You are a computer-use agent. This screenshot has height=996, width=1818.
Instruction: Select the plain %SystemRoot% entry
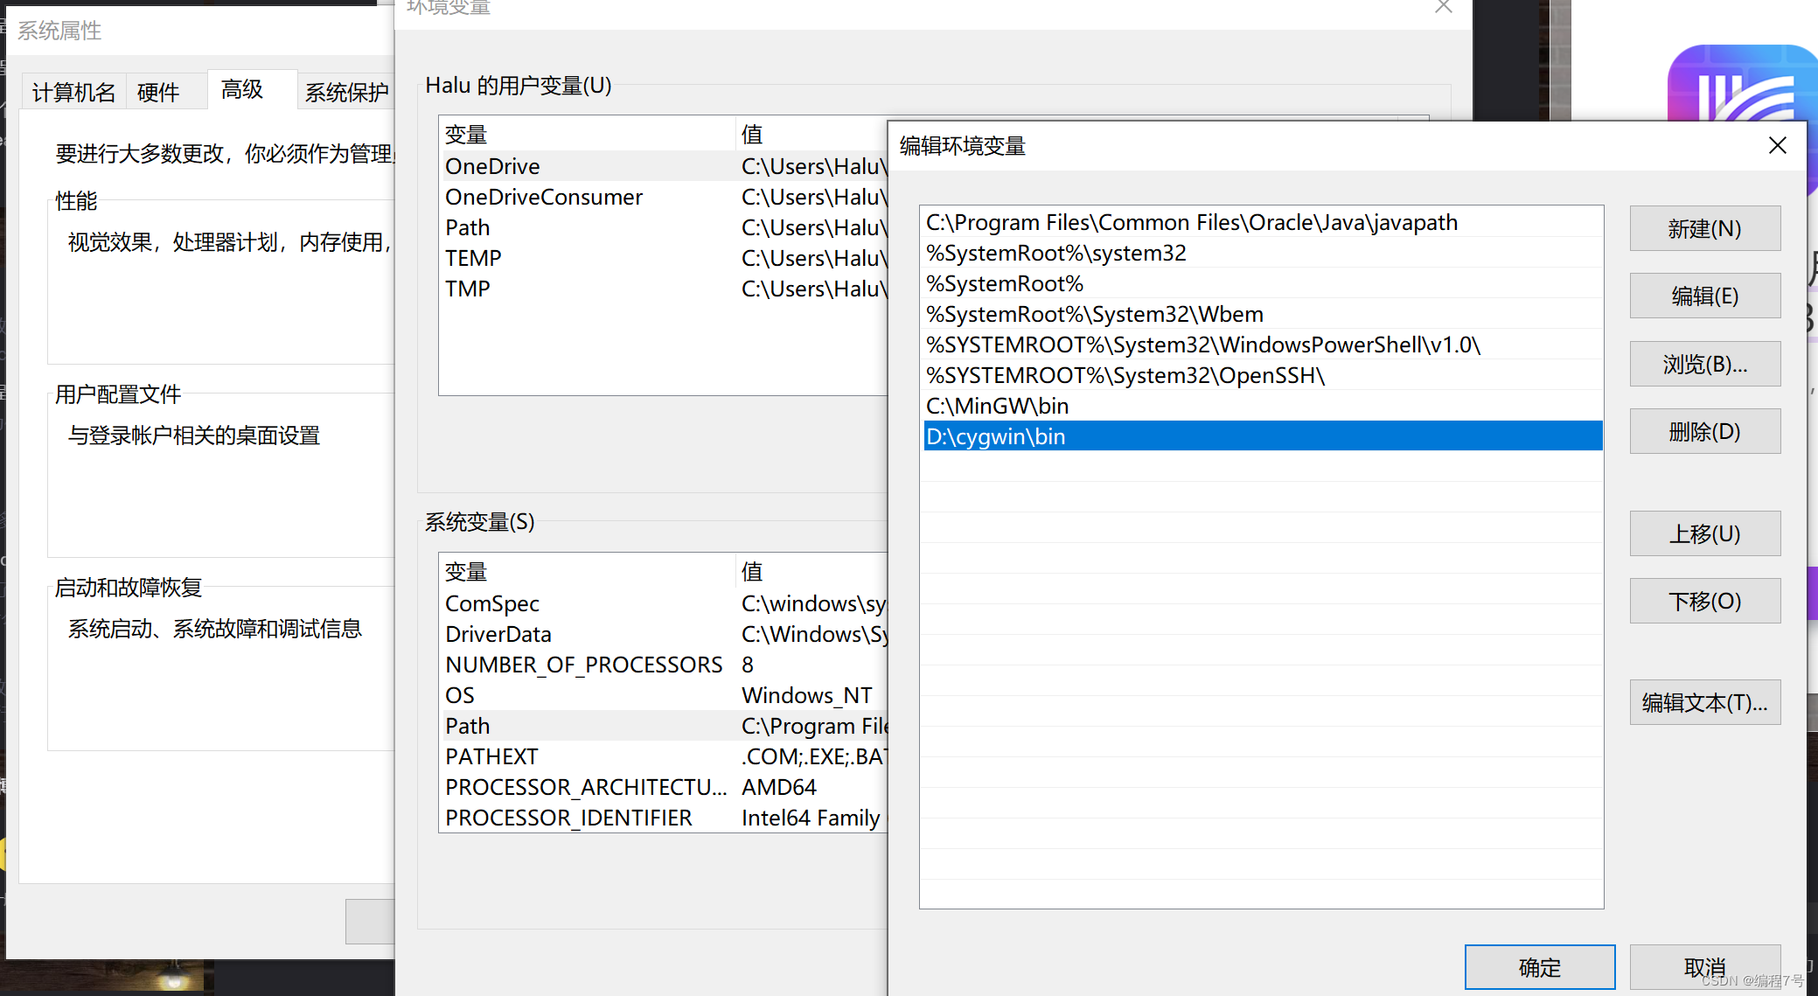pos(1263,283)
